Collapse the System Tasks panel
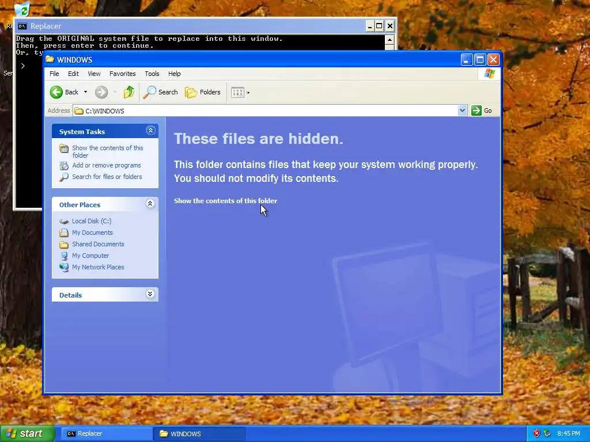Viewport: 590px width, 442px height. 150,131
